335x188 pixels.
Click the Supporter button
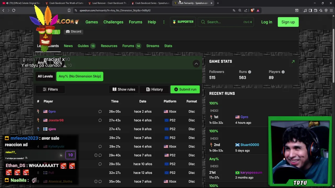(183, 22)
